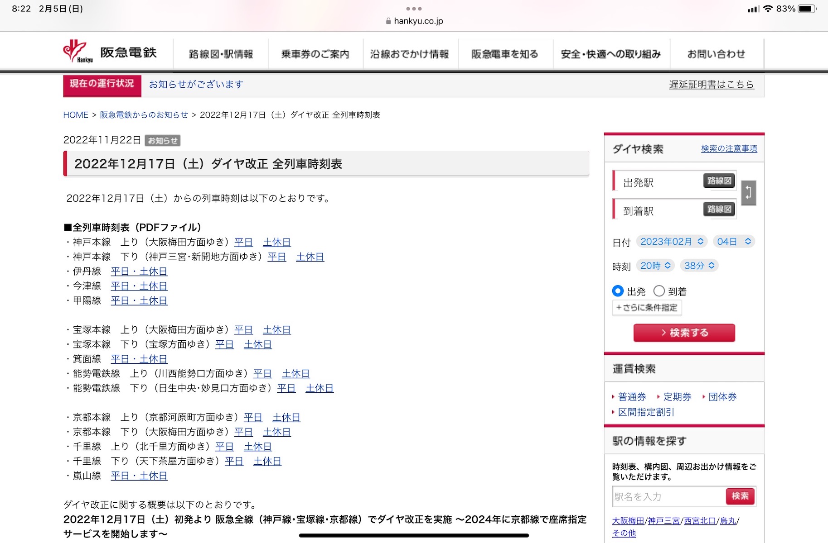The height and width of the screenshot is (543, 828).
Task: Open 宝塚本線 上り 土休日 timetable PDF
Action: coord(277,330)
